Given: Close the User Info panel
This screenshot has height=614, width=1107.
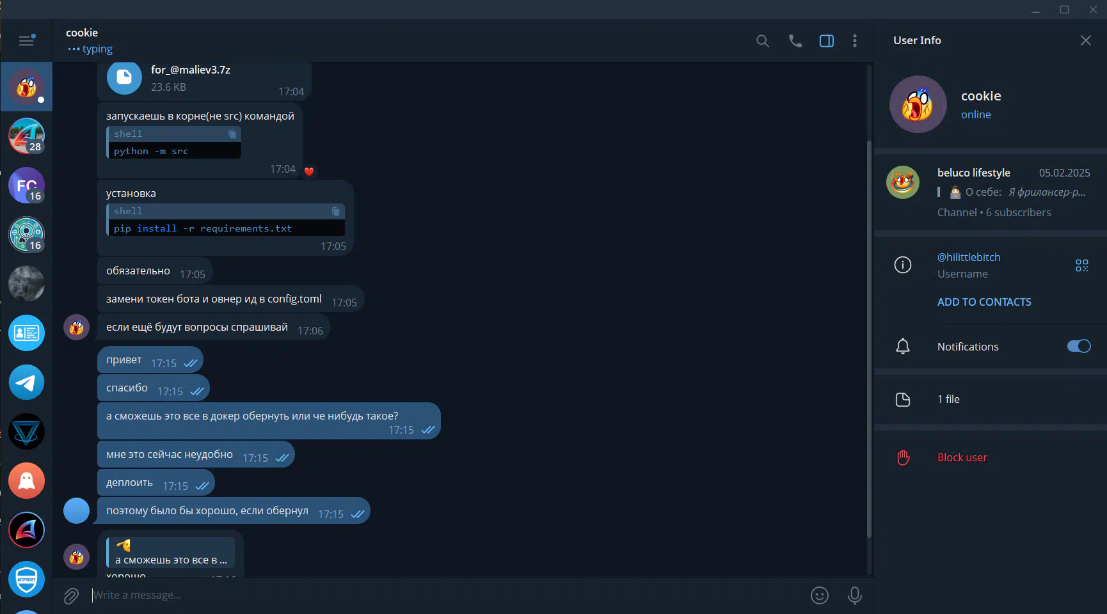Looking at the screenshot, I should [1086, 40].
